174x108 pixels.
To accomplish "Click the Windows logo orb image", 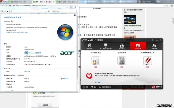I will pyautogui.click(x=65, y=32).
